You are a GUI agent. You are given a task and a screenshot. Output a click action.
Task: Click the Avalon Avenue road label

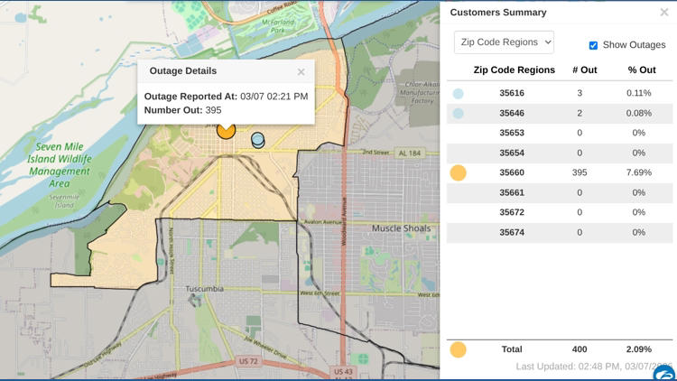click(323, 222)
